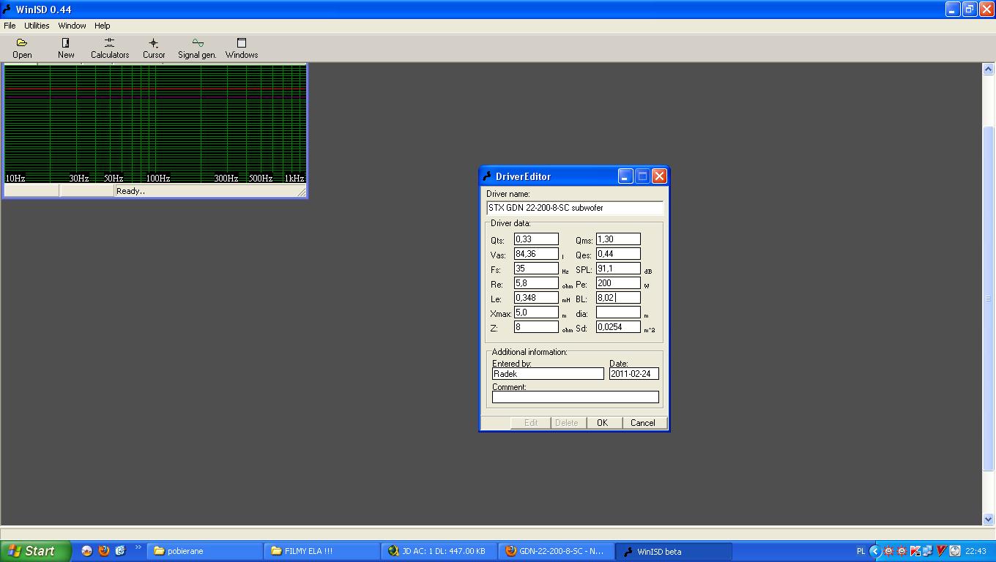This screenshot has width=996, height=562.
Task: Launch the Signal gen. tool
Action: pyautogui.click(x=197, y=48)
